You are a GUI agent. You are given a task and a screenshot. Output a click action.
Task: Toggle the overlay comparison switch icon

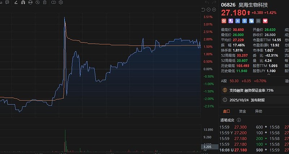(x=53, y=2)
